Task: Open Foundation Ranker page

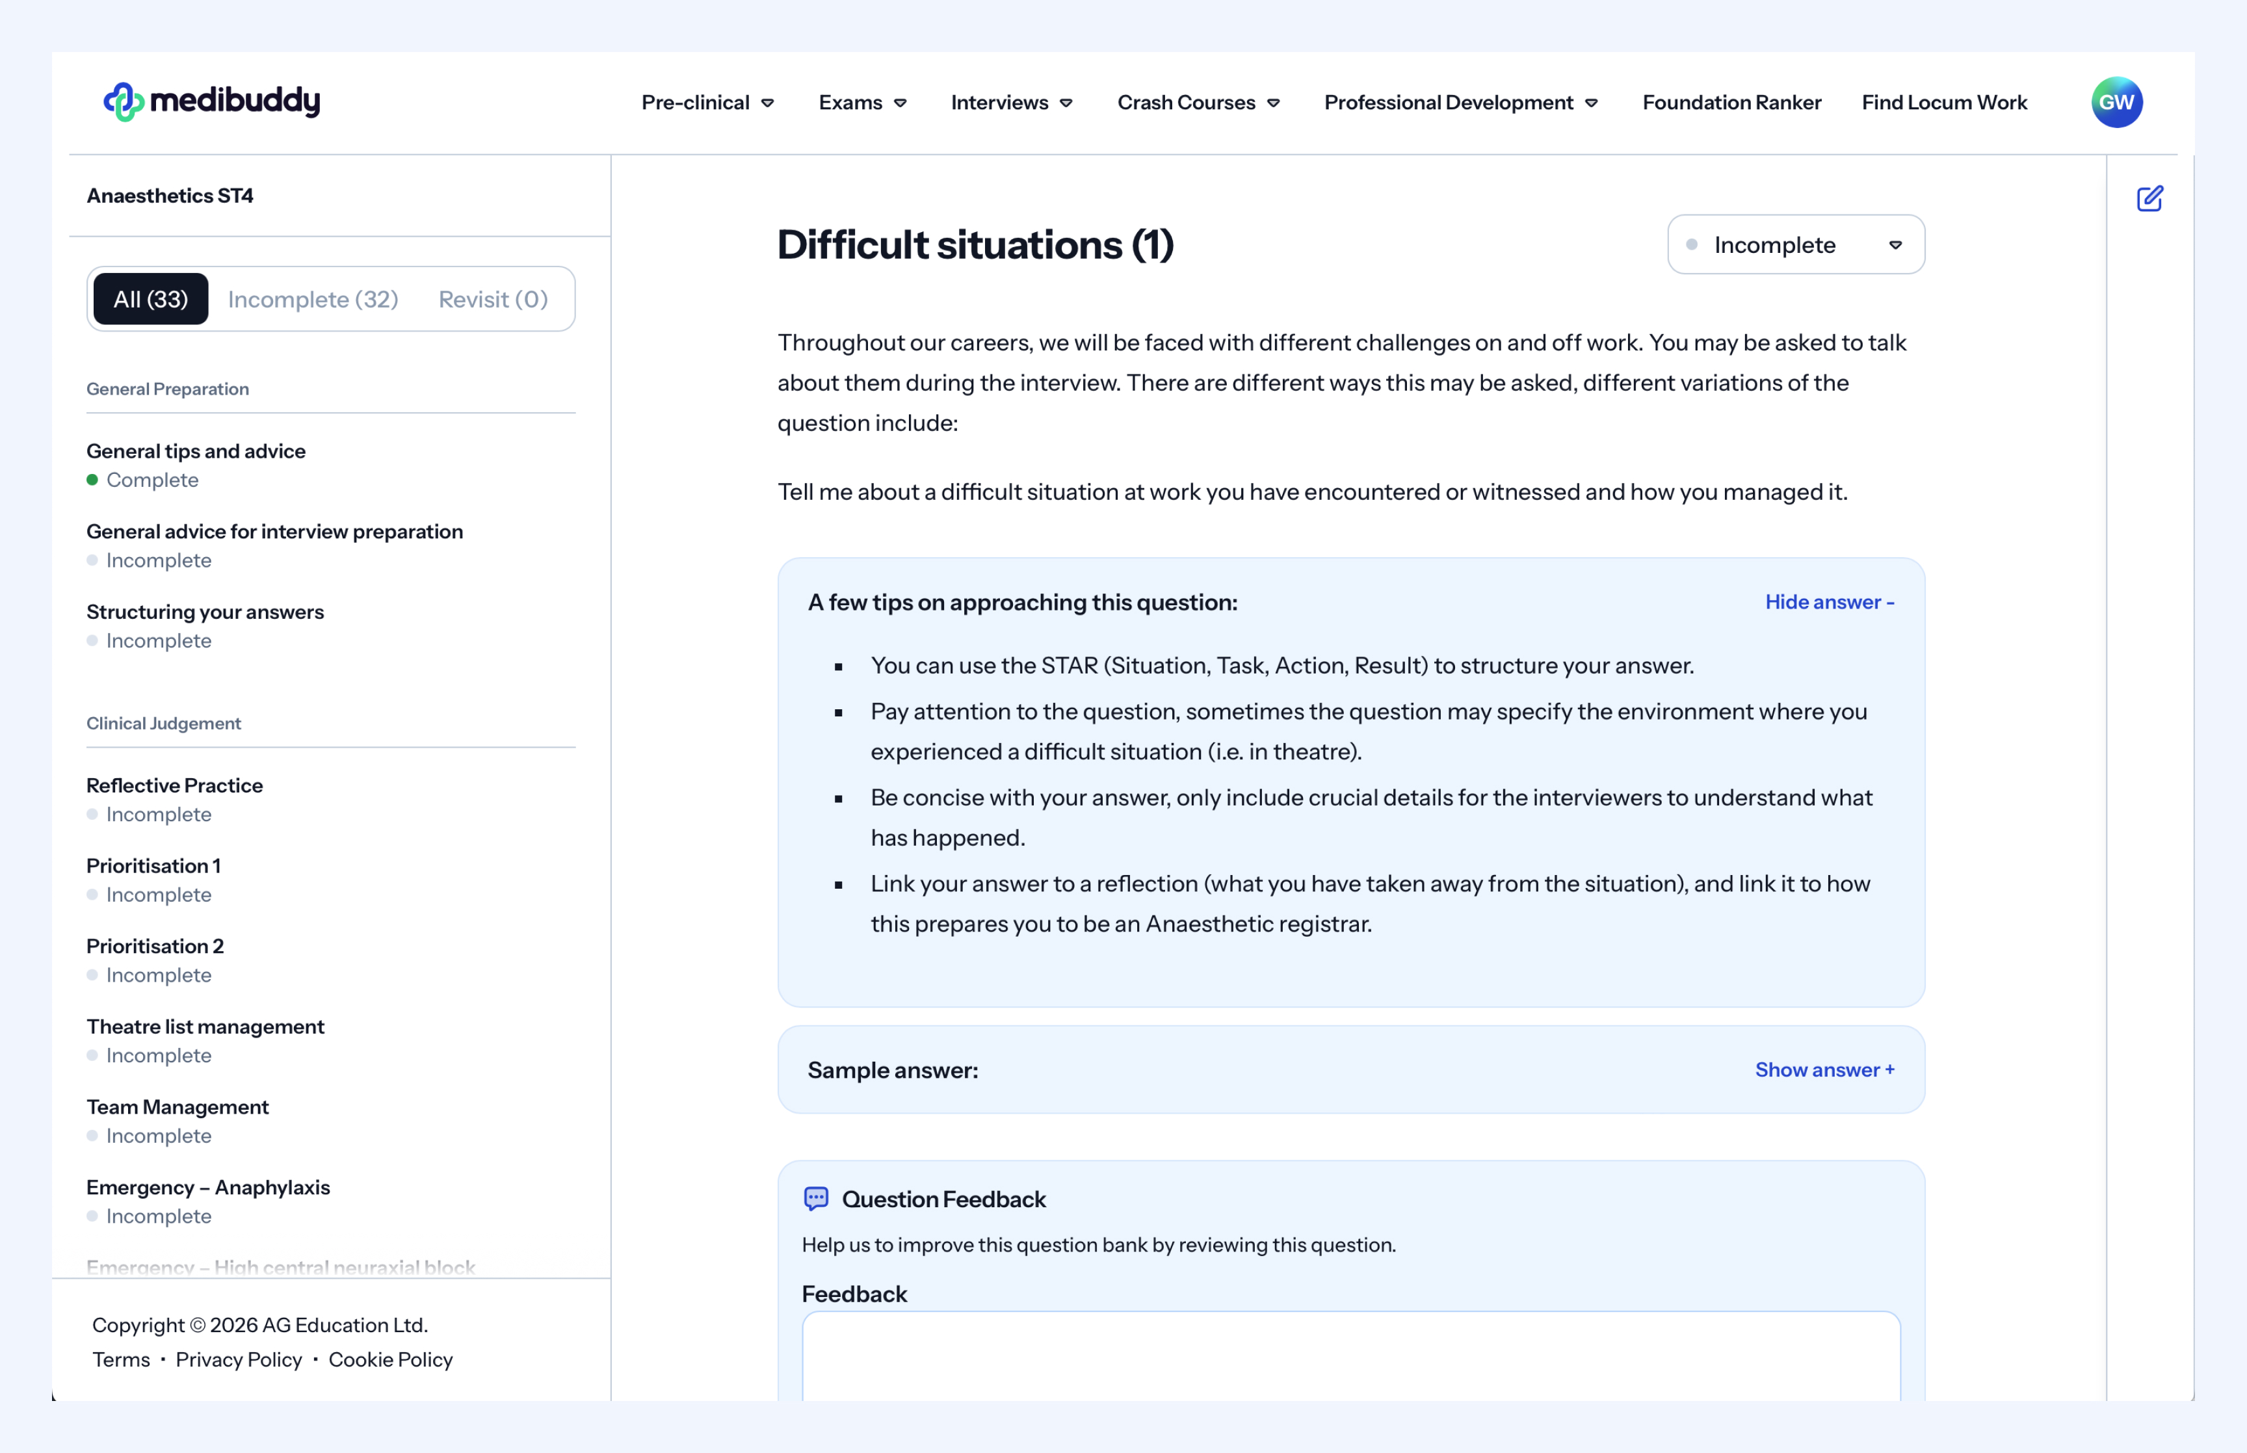Action: 1731,102
